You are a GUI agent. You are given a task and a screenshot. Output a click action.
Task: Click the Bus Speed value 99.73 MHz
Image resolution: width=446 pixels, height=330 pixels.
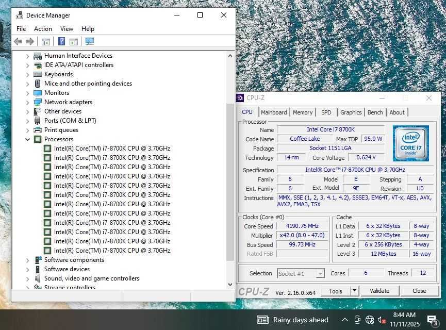point(302,244)
